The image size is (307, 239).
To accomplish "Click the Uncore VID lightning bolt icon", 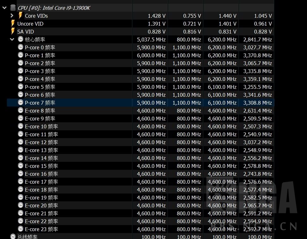I will [x=13, y=23].
